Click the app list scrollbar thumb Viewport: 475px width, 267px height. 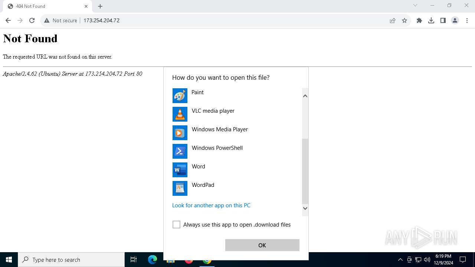coord(305,171)
